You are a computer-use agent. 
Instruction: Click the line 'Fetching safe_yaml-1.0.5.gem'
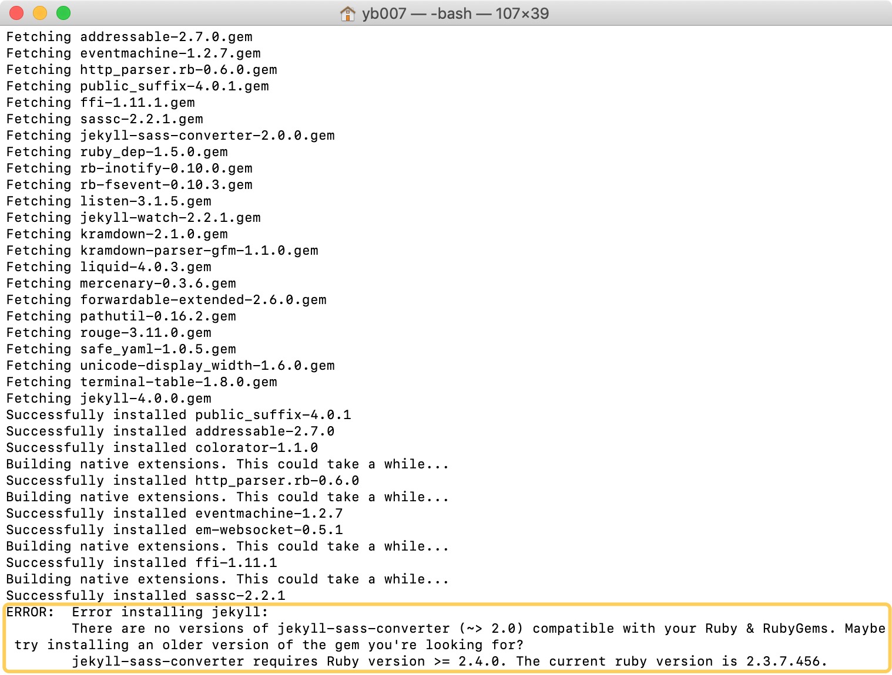tap(121, 349)
